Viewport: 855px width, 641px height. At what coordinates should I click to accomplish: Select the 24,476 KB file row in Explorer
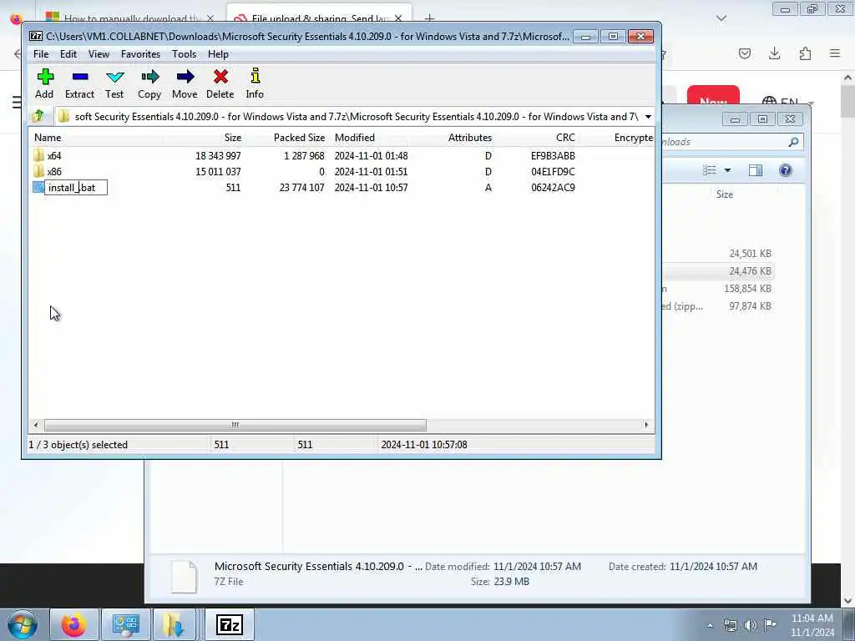(719, 271)
